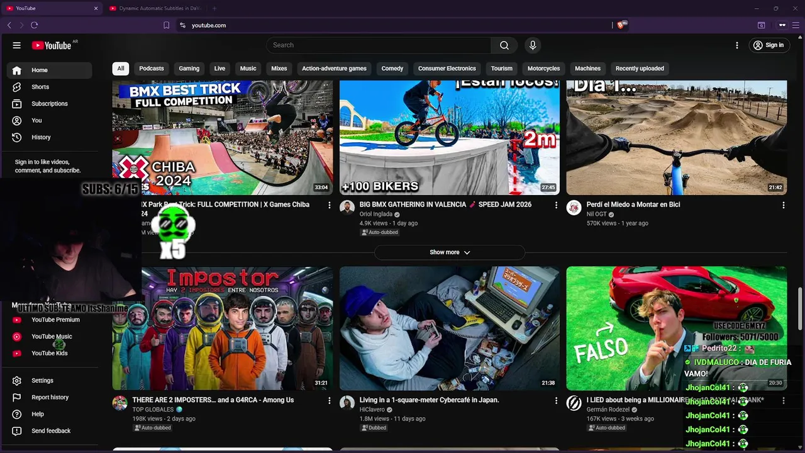Select the Consumer Electronics chip
This screenshot has width=805, height=453.
pos(447,69)
